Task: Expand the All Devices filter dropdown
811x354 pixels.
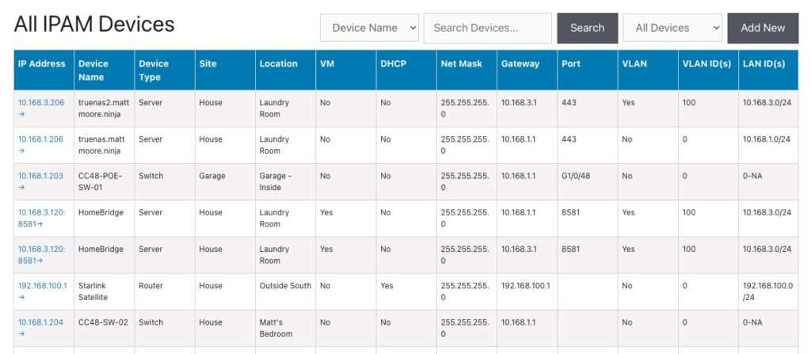Action: (672, 28)
